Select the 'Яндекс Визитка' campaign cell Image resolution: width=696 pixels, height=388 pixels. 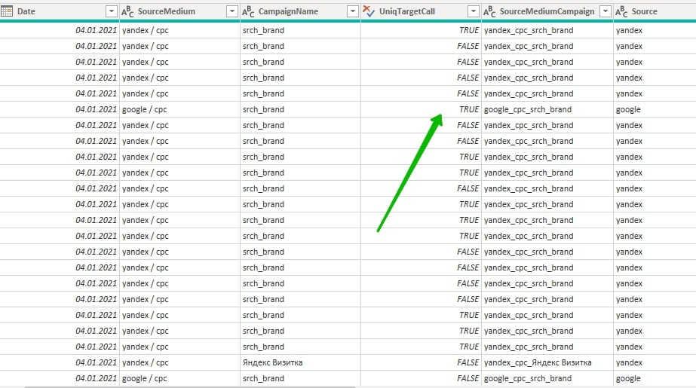coord(301,362)
